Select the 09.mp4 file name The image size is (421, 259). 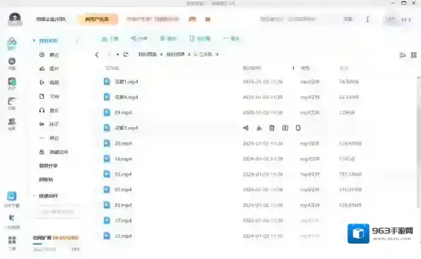click(x=123, y=113)
